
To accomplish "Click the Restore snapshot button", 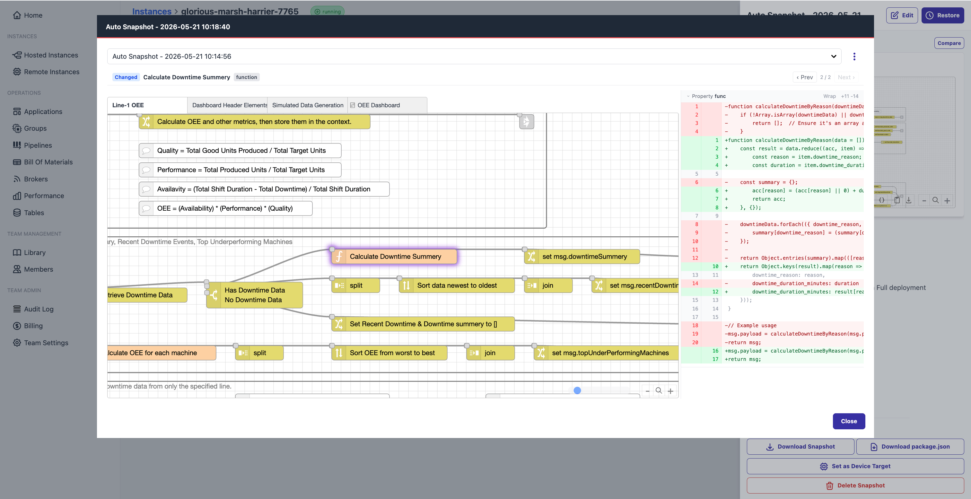I will click(x=942, y=15).
